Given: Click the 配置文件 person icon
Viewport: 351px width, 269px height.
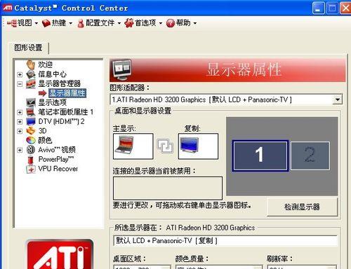Looking at the screenshot, I should 81,23.
